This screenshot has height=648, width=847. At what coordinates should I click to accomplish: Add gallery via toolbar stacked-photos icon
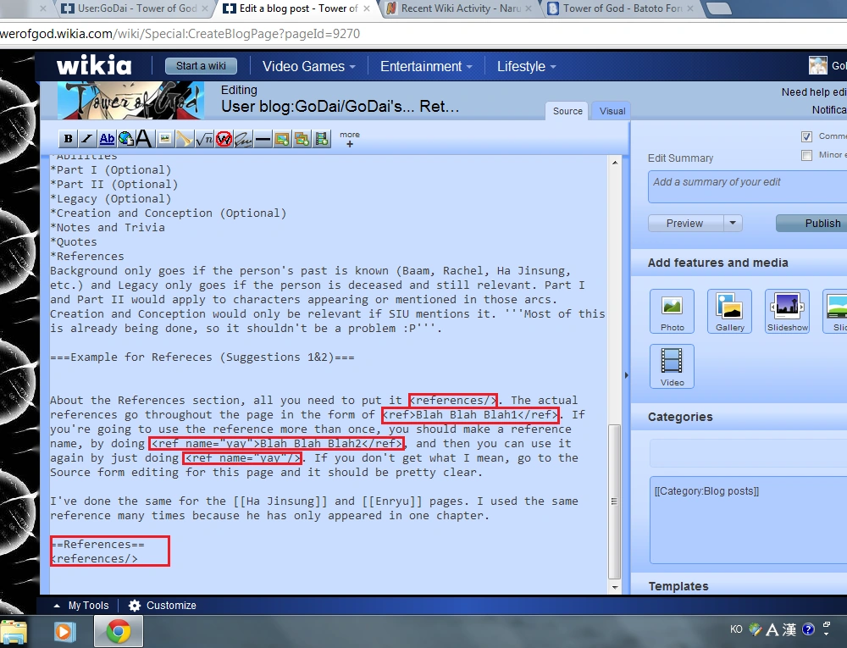pyautogui.click(x=302, y=139)
